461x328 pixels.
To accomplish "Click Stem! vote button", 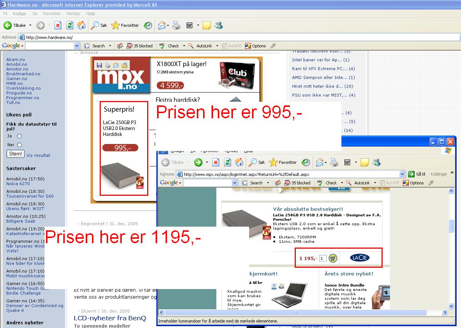I will click(x=15, y=154).
